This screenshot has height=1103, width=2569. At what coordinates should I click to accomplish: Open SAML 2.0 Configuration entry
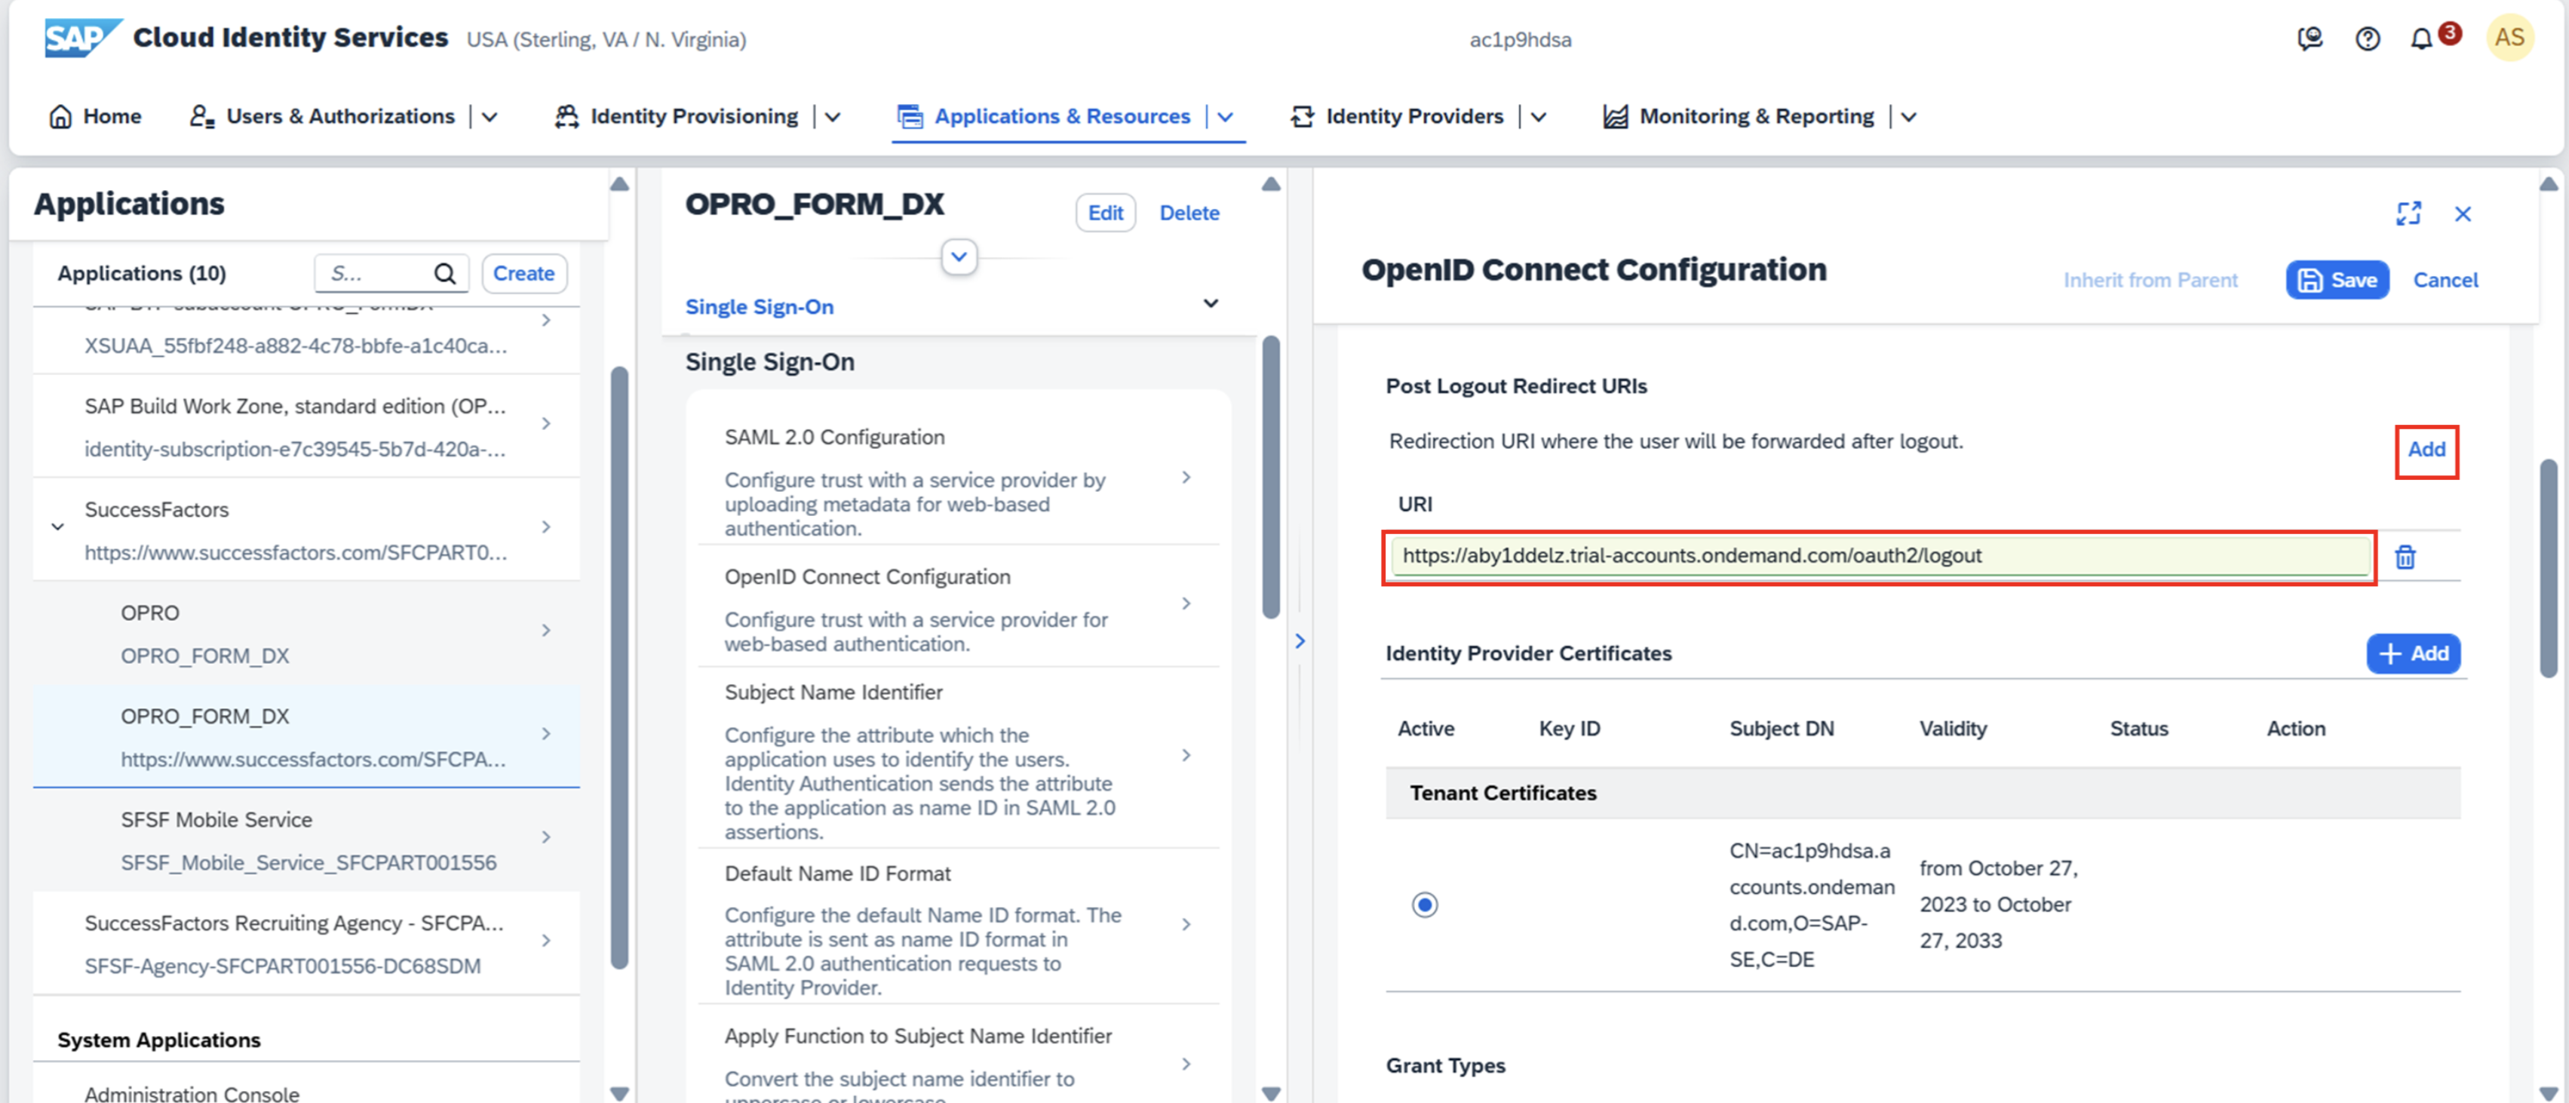[957, 478]
